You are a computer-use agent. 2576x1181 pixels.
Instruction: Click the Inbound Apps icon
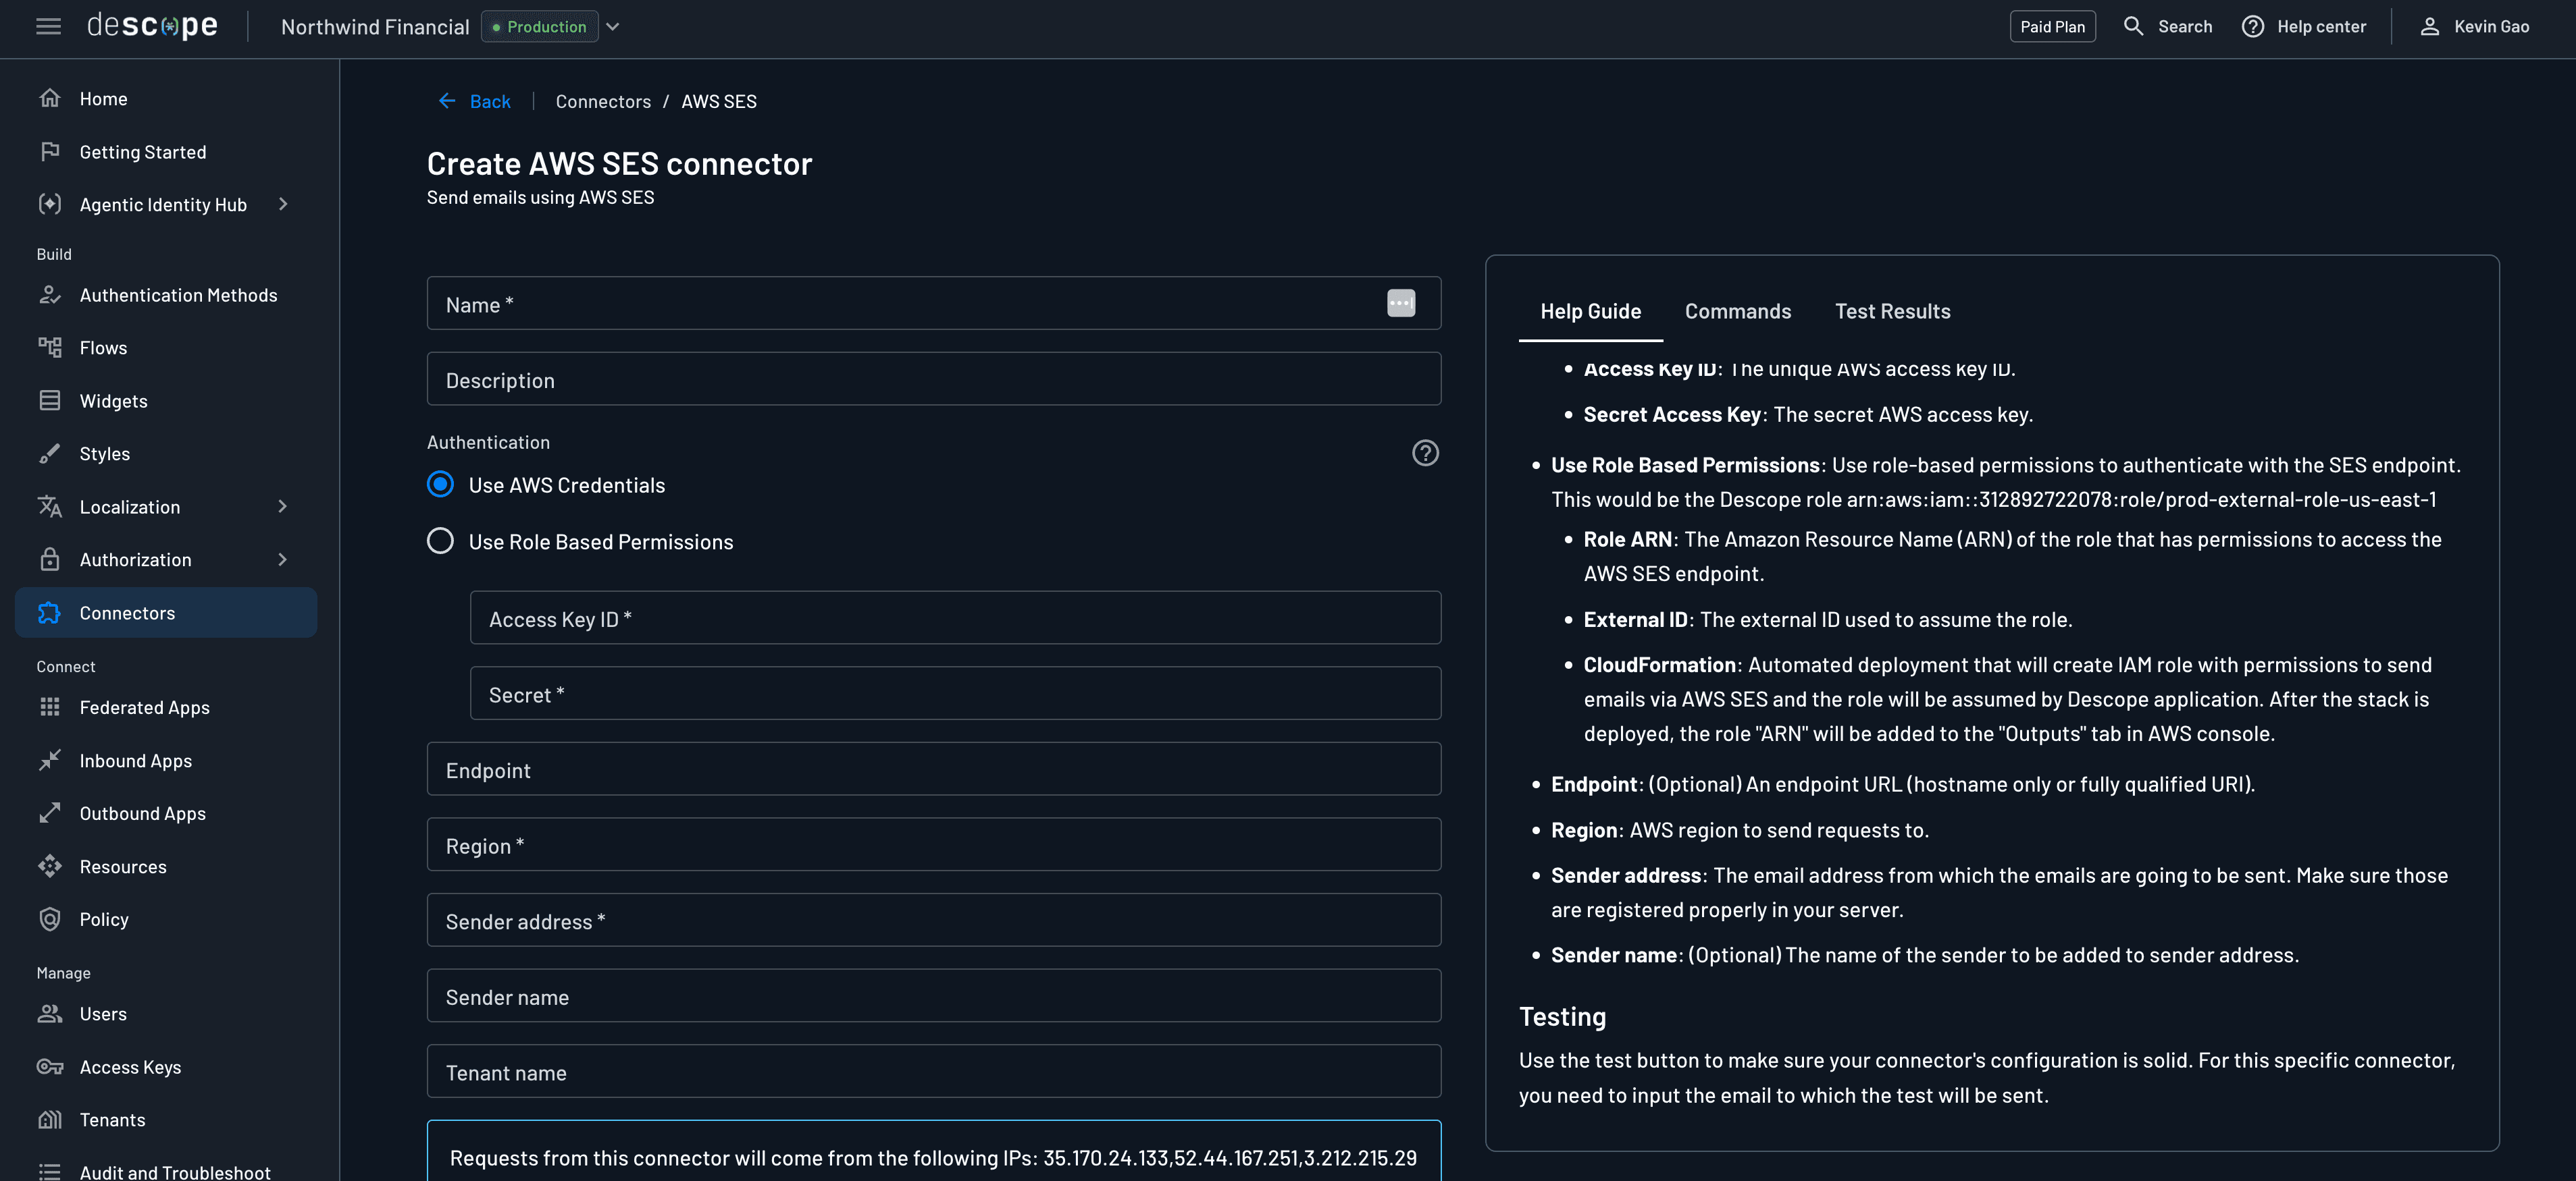click(50, 761)
